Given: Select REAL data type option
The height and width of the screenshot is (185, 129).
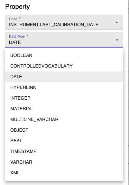Looking at the screenshot, I should pos(64,141).
